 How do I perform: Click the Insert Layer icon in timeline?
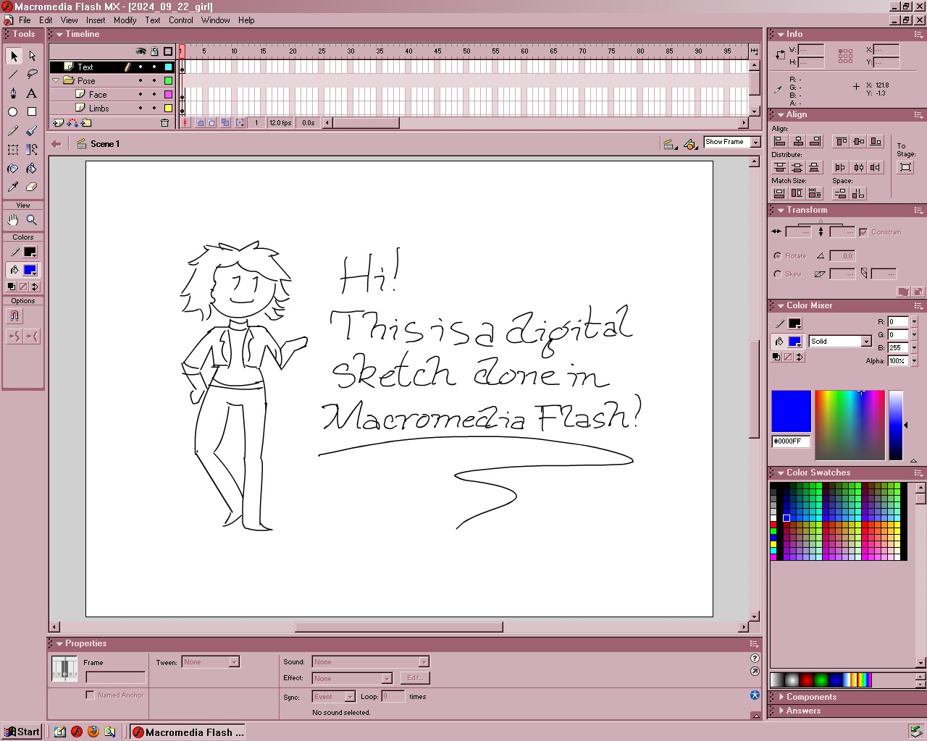[59, 123]
